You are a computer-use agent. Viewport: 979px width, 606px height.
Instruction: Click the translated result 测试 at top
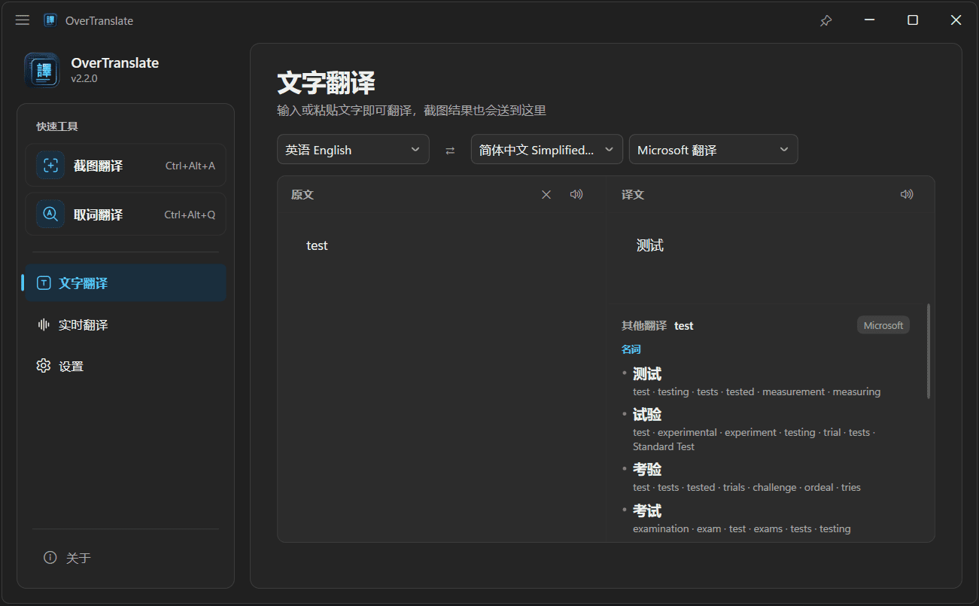[650, 245]
